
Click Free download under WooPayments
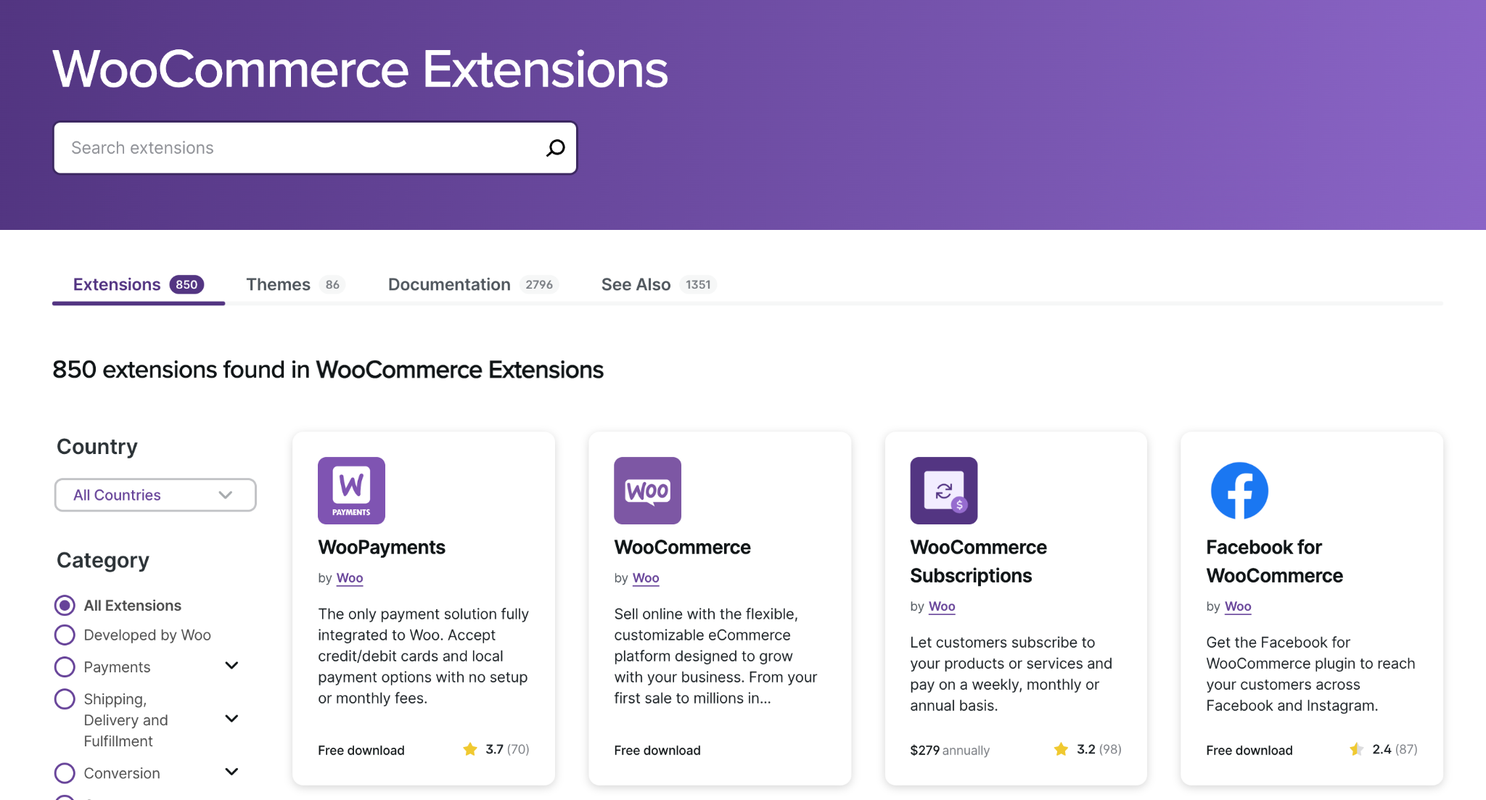tap(361, 750)
